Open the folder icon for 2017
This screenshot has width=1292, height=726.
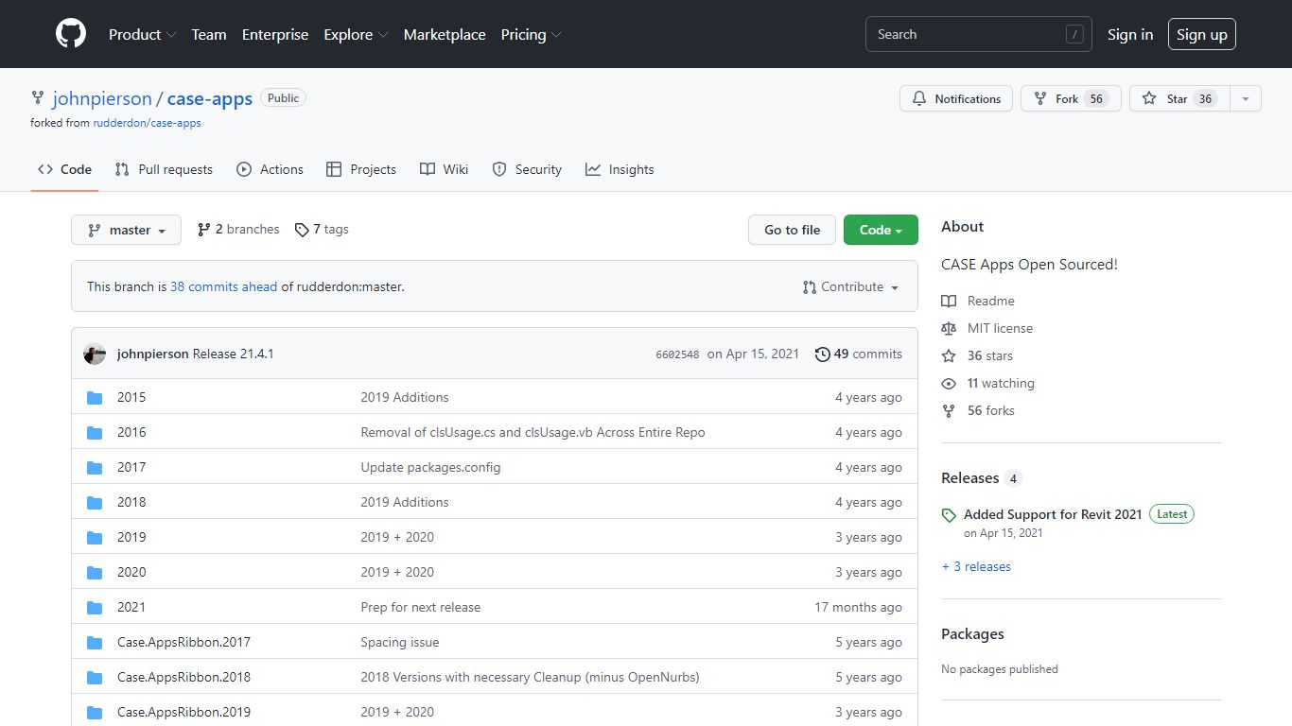(x=95, y=467)
